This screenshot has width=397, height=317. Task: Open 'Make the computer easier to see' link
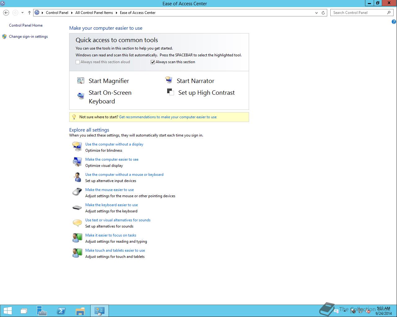pos(112,159)
